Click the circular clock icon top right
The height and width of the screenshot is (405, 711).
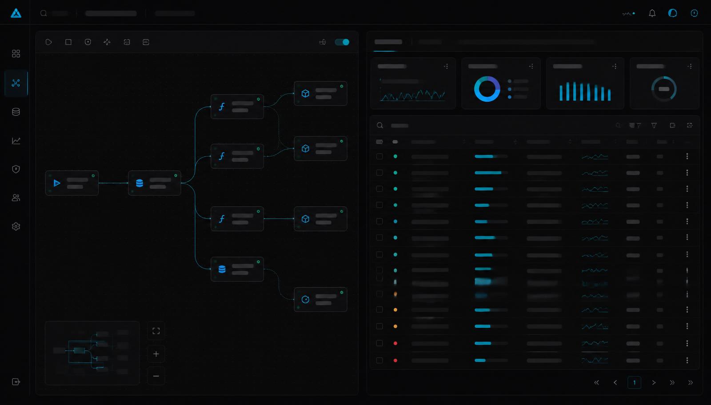694,13
